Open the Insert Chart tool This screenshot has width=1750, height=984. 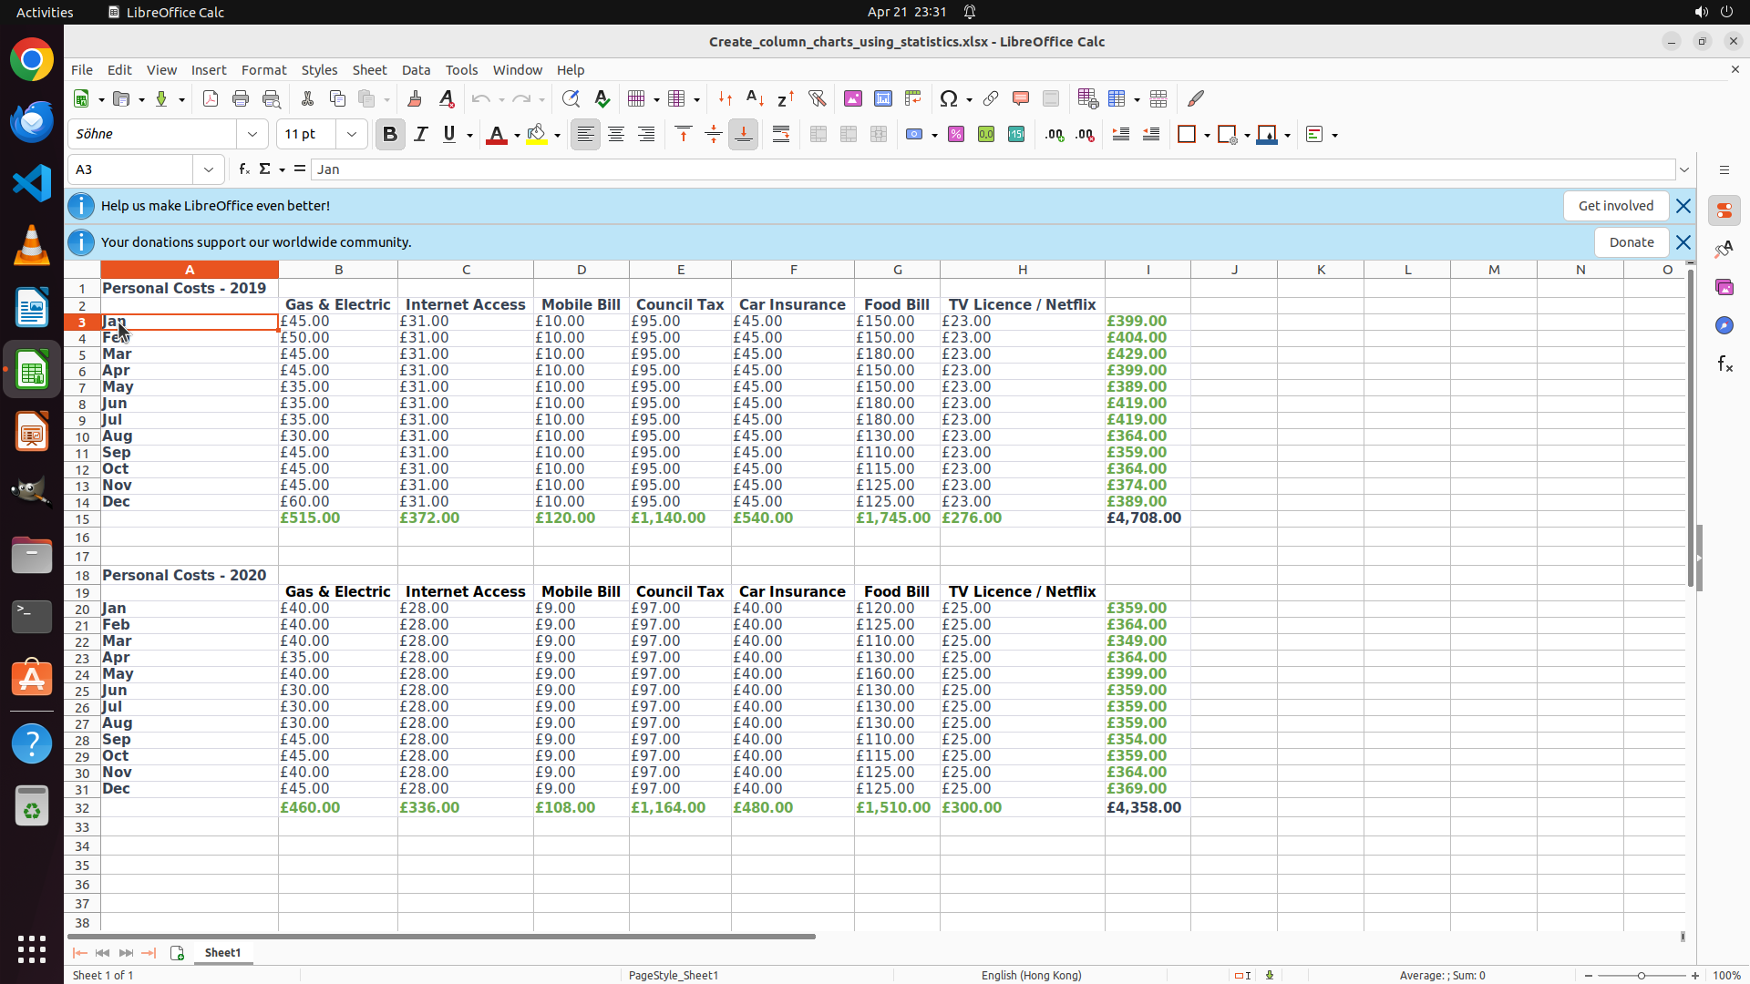pos(883,99)
